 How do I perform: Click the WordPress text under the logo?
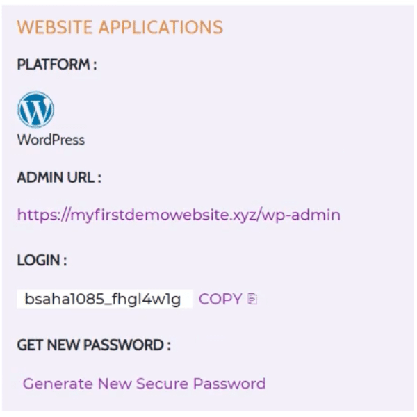(51, 140)
